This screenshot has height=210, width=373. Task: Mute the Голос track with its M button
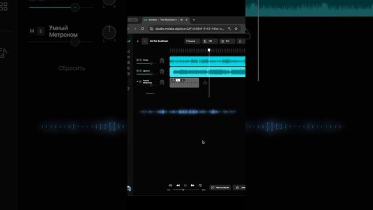138,60
